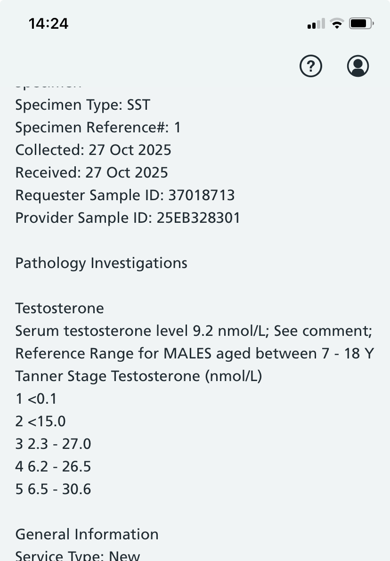Select the Tanner stage 5 6.5 - 30.6 row
This screenshot has height=561, width=390.
(53, 489)
